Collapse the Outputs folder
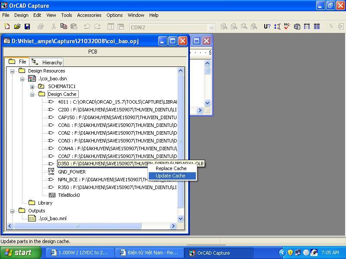This screenshot has height=259, width=346. pos(13,211)
